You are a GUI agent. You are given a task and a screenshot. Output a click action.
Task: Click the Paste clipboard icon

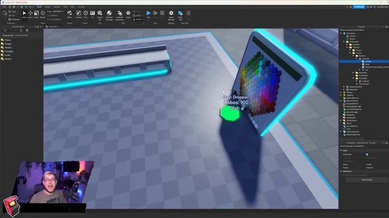[x=5, y=13]
